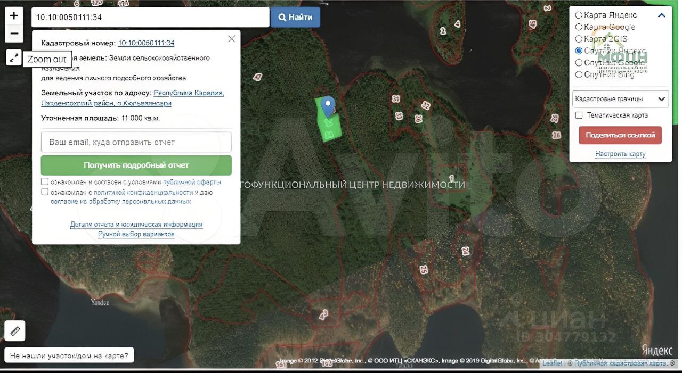Close the cadastral info popup
The height and width of the screenshot is (373, 682).
point(231,39)
